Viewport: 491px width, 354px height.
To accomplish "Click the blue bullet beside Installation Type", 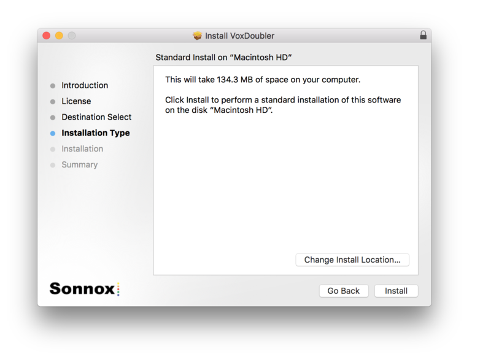I will point(53,133).
